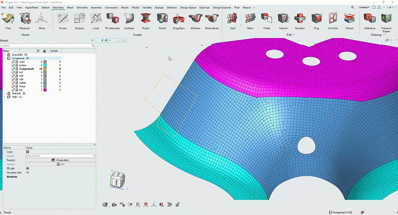Open the Cut Hole tool
The image size is (398, 215).
pos(332,19)
